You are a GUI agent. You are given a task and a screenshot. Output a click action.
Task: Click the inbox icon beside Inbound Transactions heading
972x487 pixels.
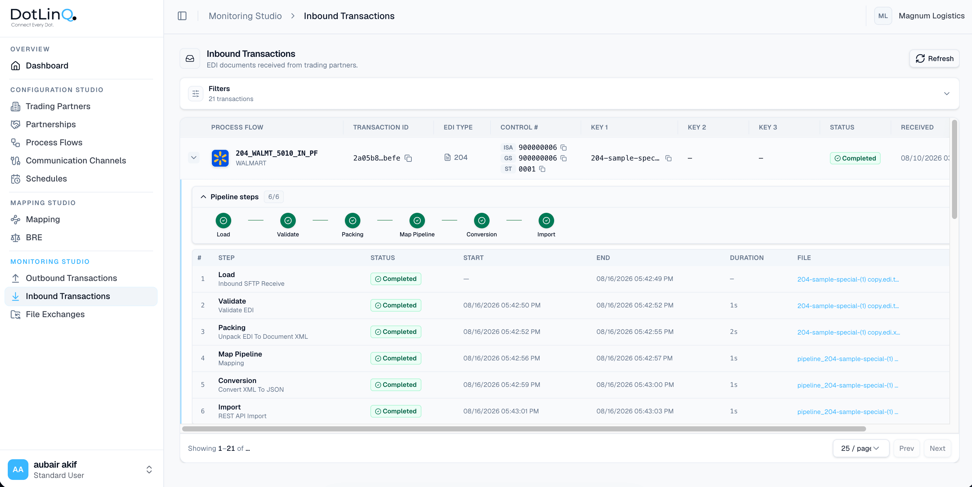point(190,58)
